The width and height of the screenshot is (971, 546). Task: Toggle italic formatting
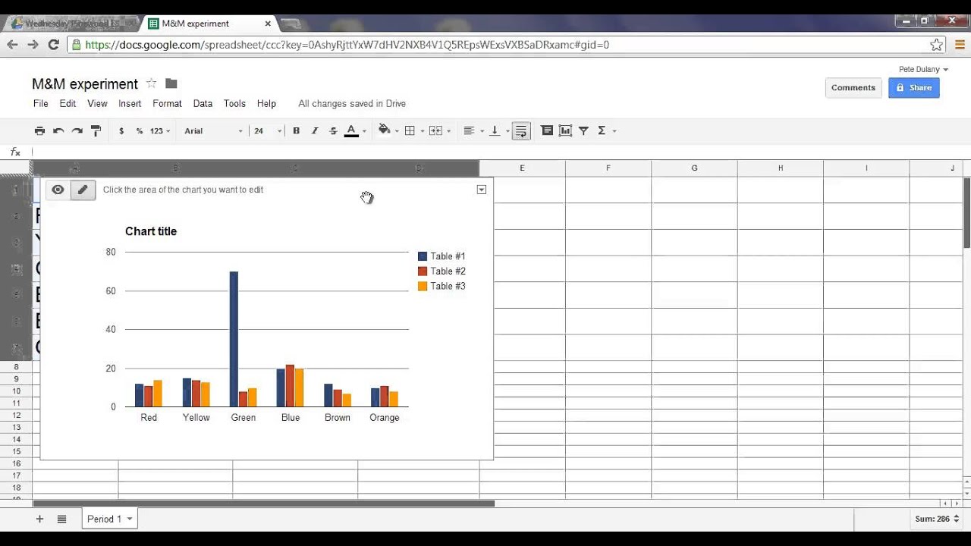pos(315,130)
